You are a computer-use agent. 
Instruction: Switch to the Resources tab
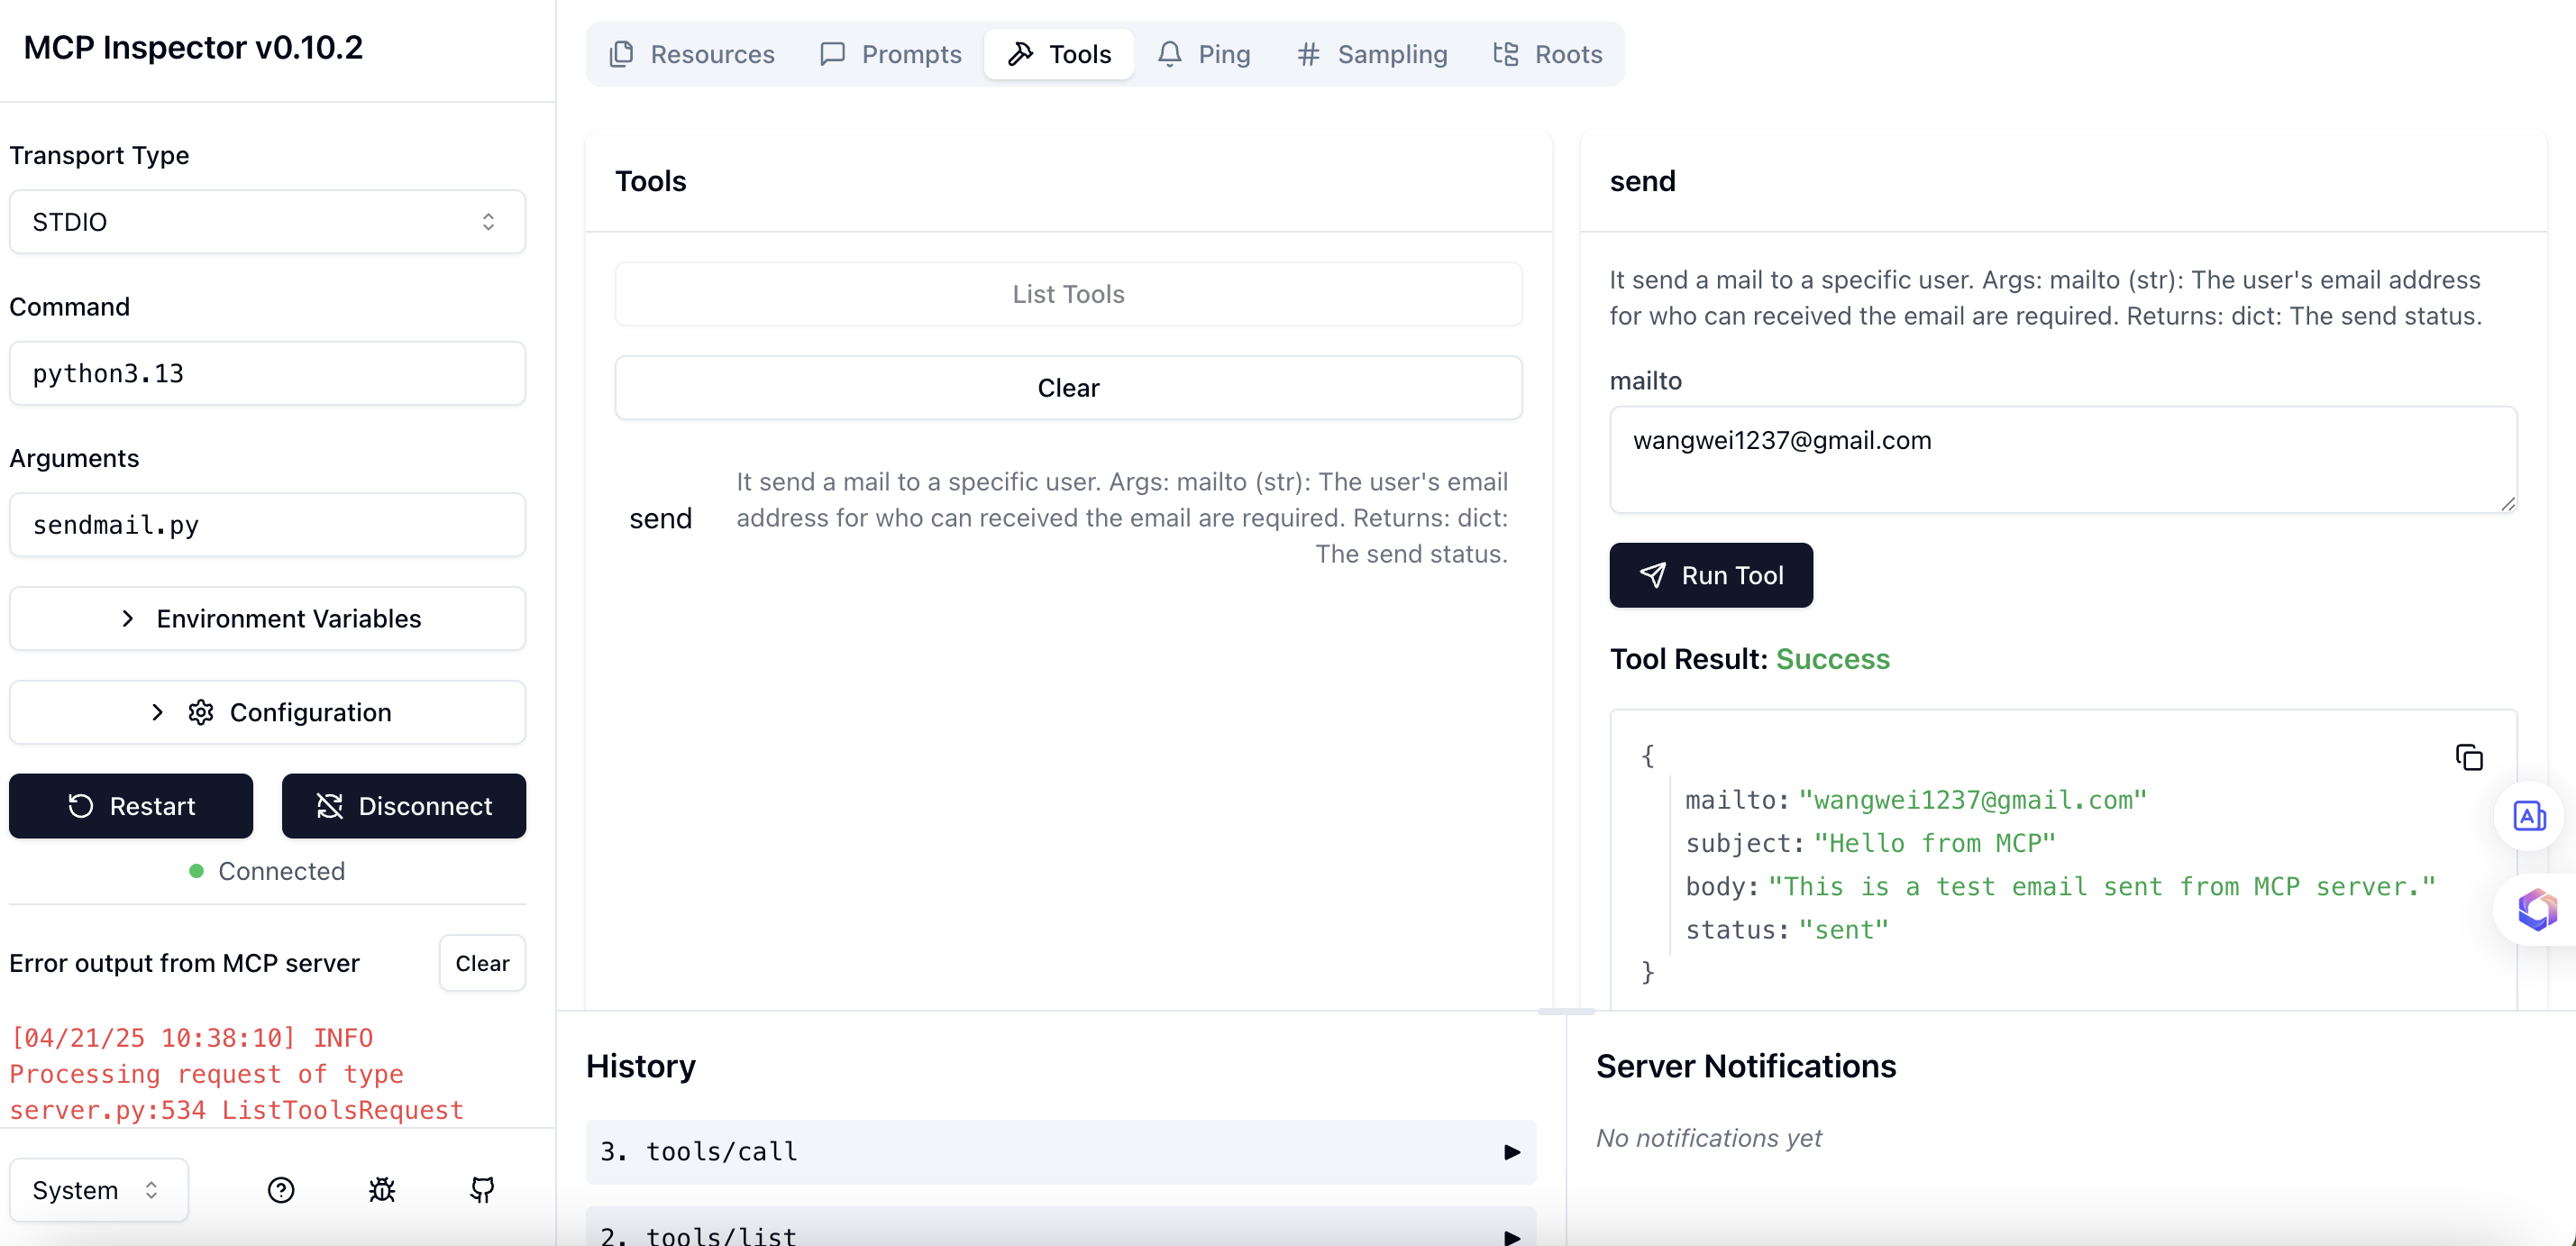click(x=692, y=54)
